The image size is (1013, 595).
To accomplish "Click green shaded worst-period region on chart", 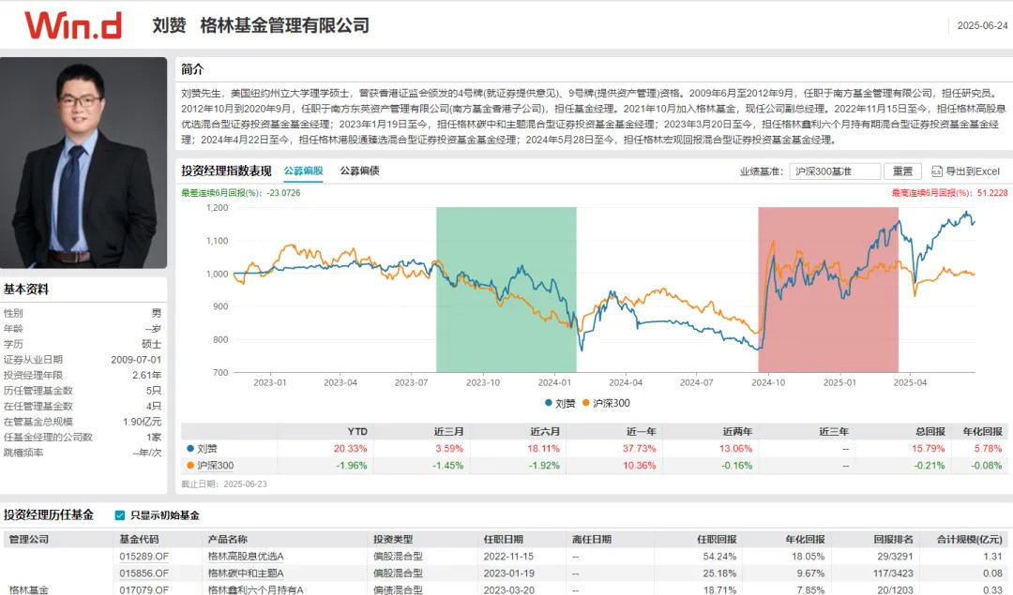I will tap(506, 290).
